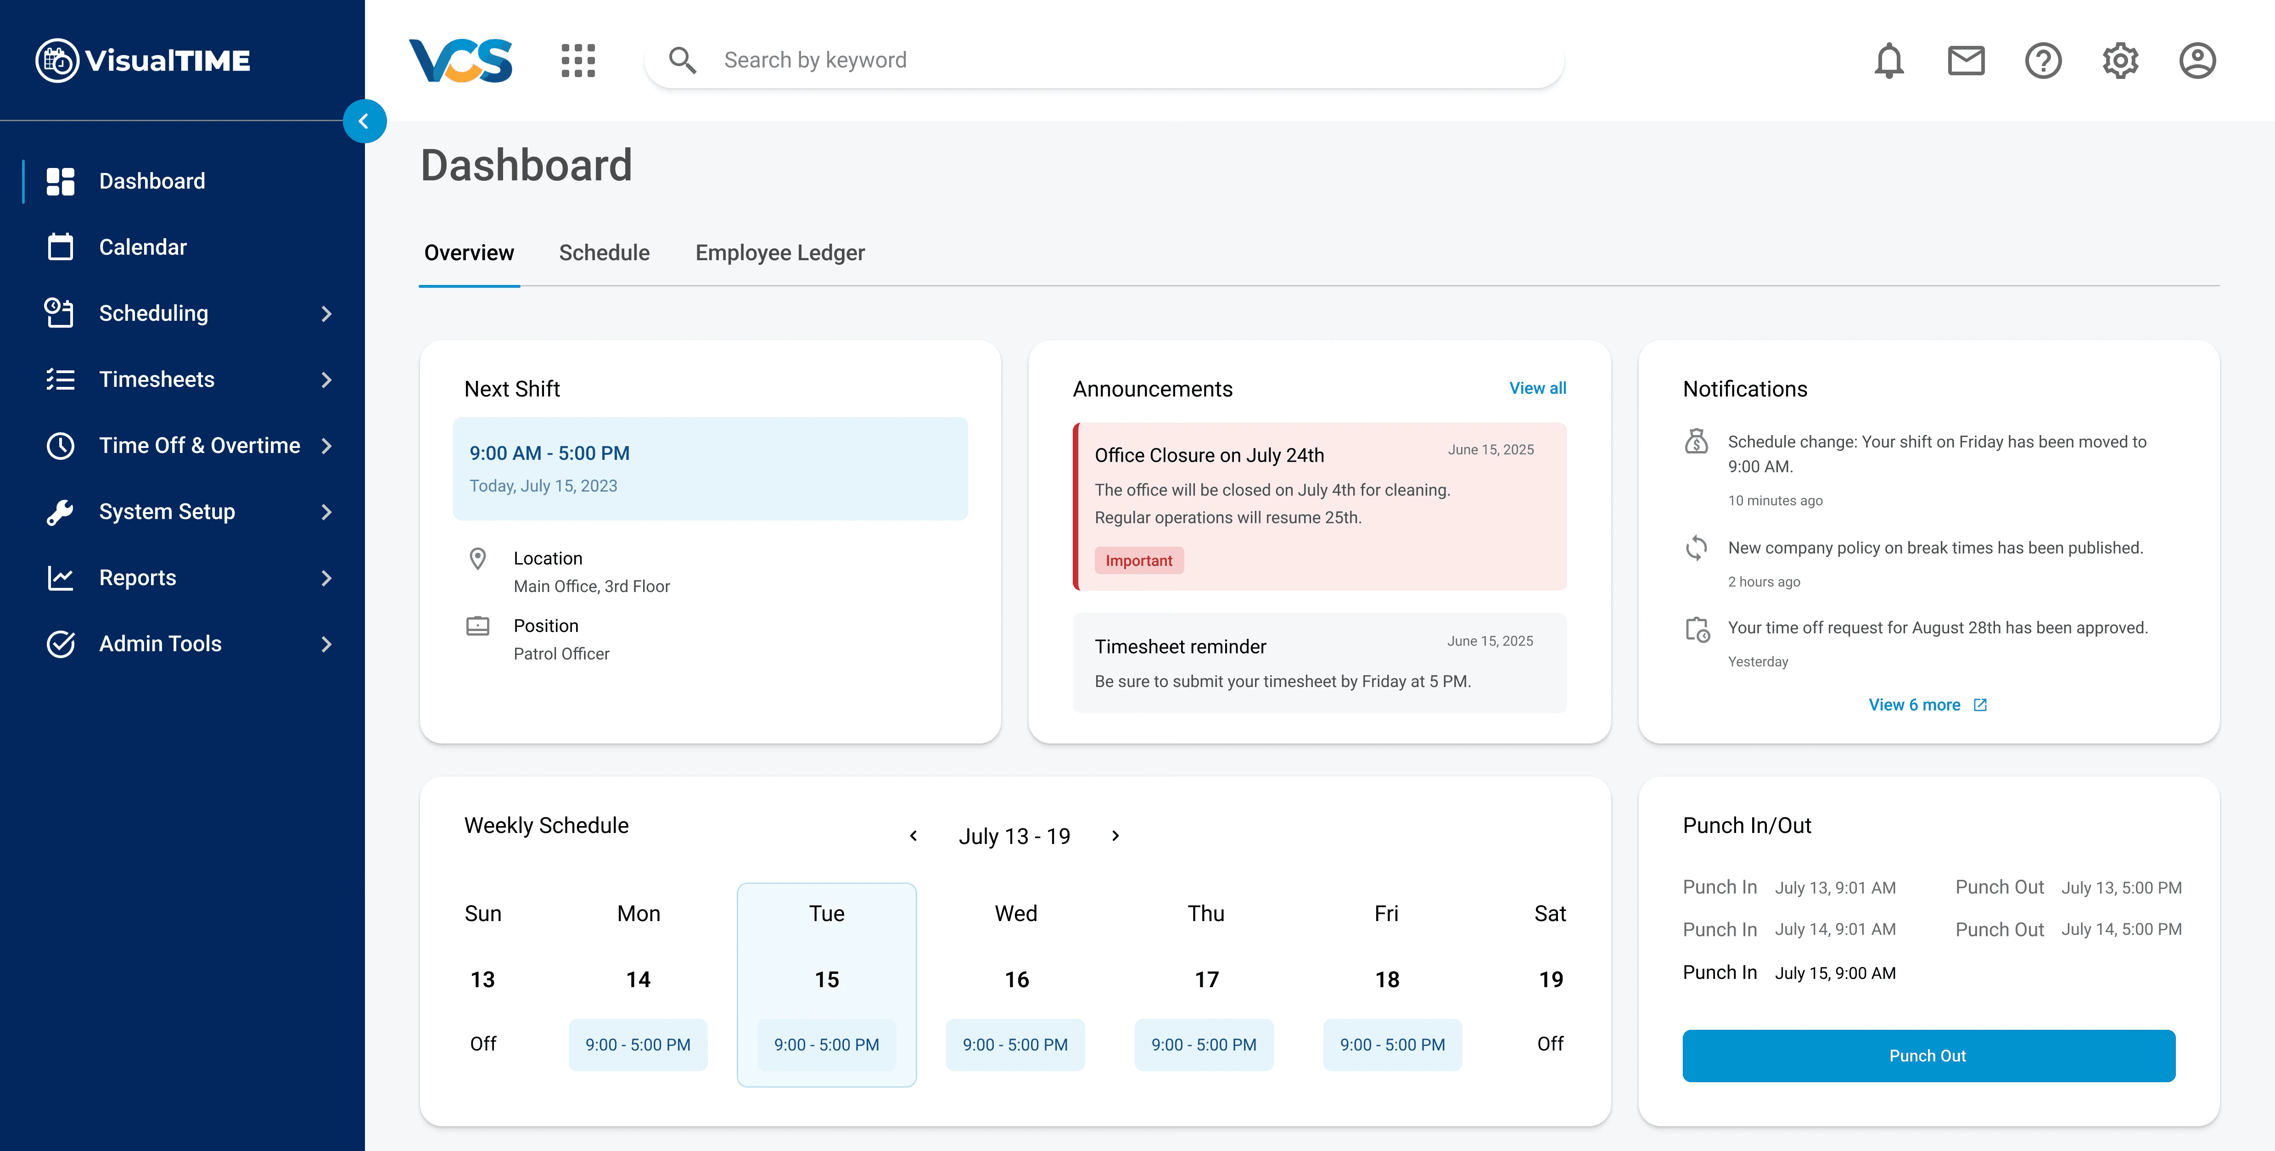Switch to the Schedule tab
This screenshot has height=1151, width=2275.
coord(604,252)
